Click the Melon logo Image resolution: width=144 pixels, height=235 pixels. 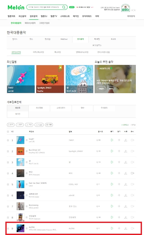(16, 7)
